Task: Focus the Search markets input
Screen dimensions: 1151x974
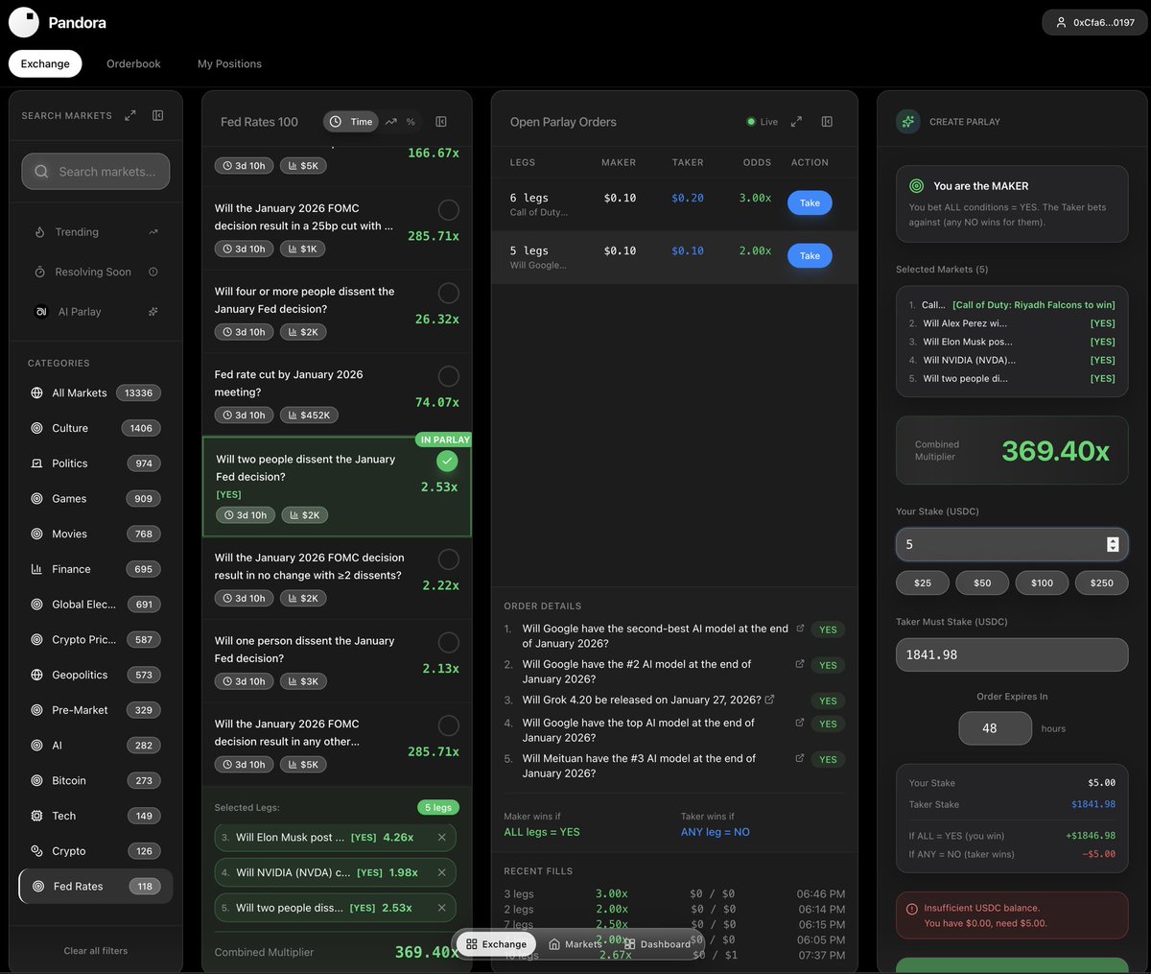Action: [x=96, y=172]
